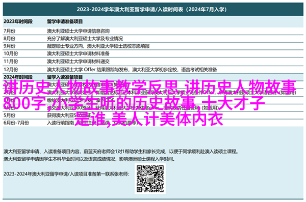Image resolution: width=306 pixels, height=202 pixels.
Task: Select the cell "澳大利亚硕士大学申请材料递交"
Action: tap(78, 62)
